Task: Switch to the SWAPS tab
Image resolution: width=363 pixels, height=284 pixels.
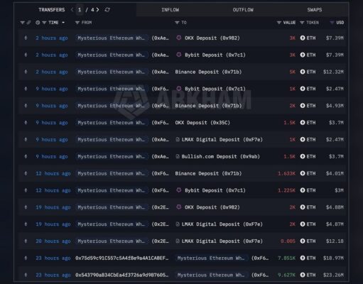Action: [x=315, y=10]
